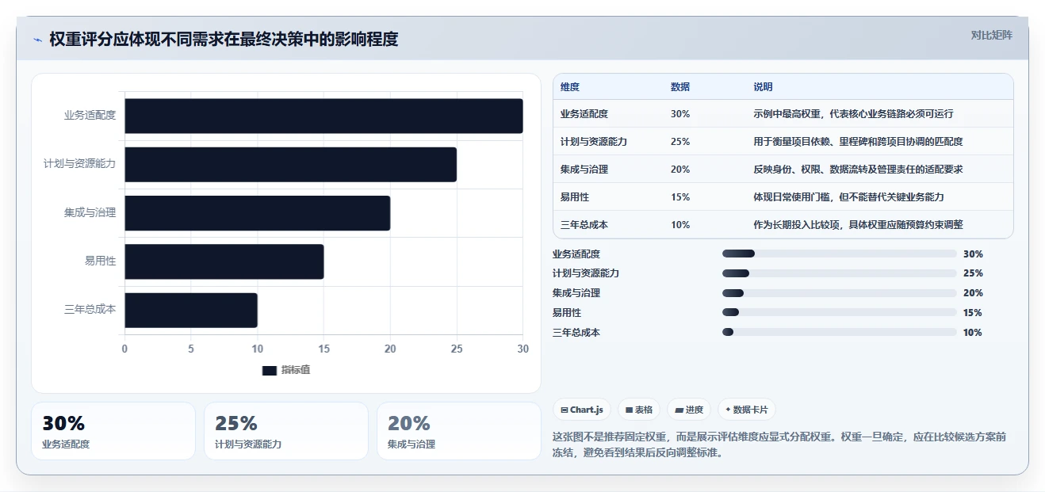Click description 示例中最高权重，代表核心业务链路必须可运行
This screenshot has width=1045, height=492.
coord(853,114)
